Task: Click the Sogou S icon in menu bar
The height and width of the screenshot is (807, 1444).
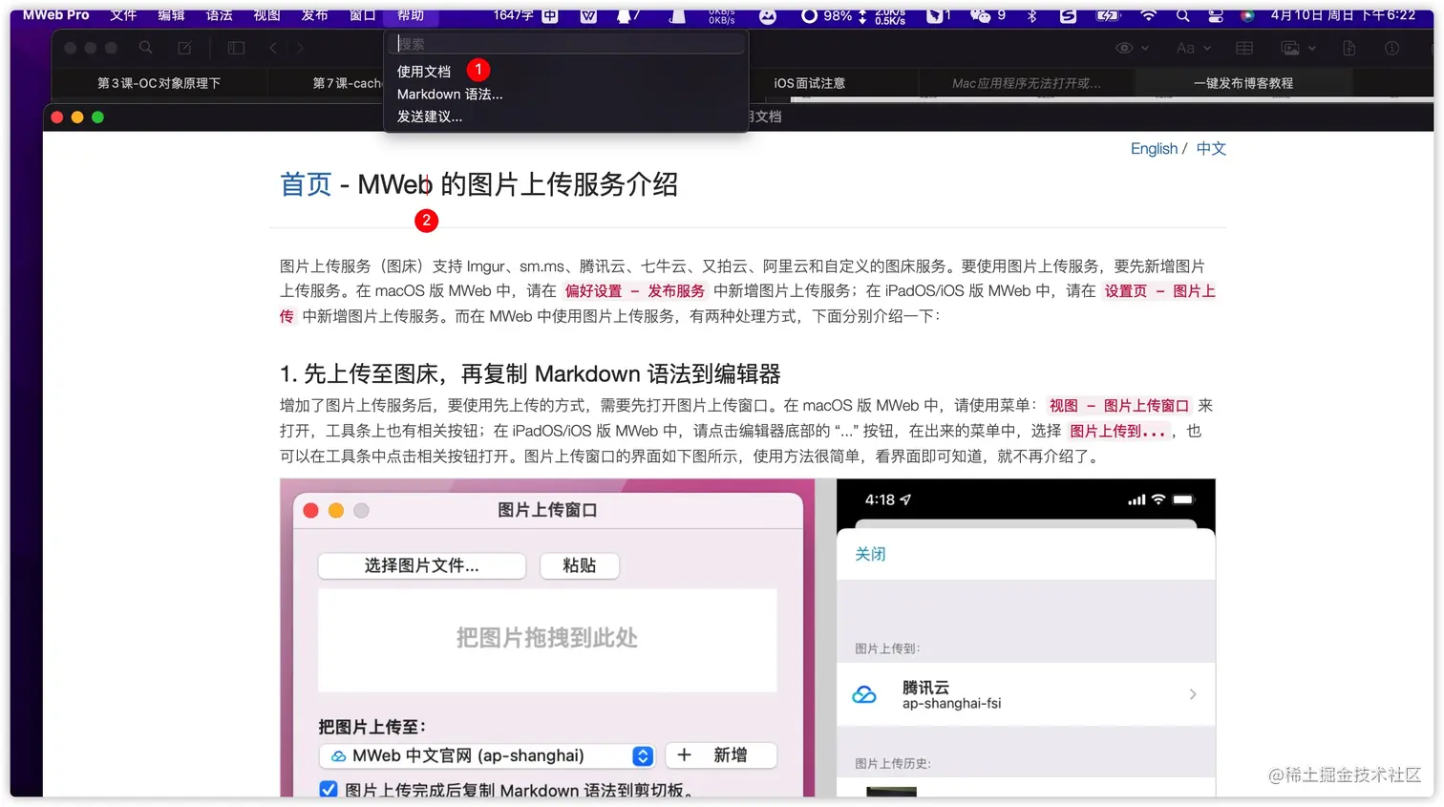Action: coord(1068,15)
